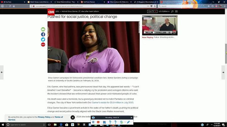This screenshot has width=227, height=127.
Task: Click microphone in taskbar search
Action: [x=44, y=125]
